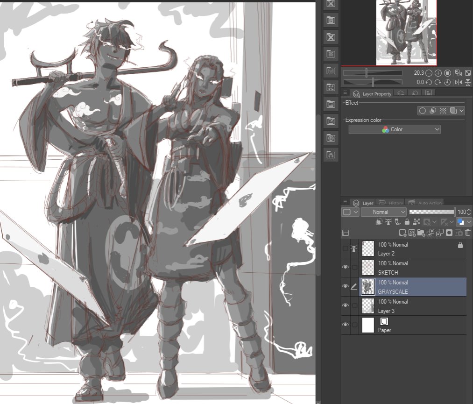Hide the Paper layer eye icon
The height and width of the screenshot is (404, 473).
pyautogui.click(x=346, y=325)
